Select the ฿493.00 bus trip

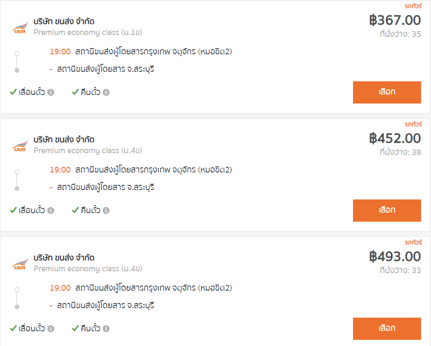pyautogui.click(x=387, y=329)
